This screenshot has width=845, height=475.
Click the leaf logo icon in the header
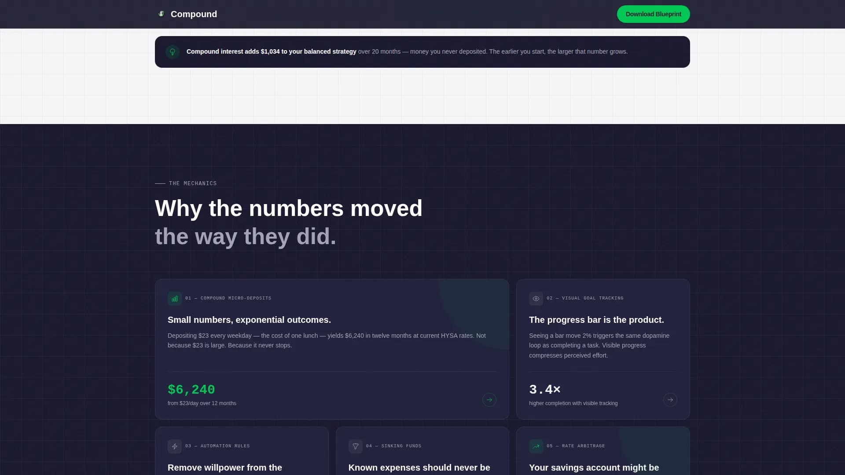pyautogui.click(x=161, y=14)
